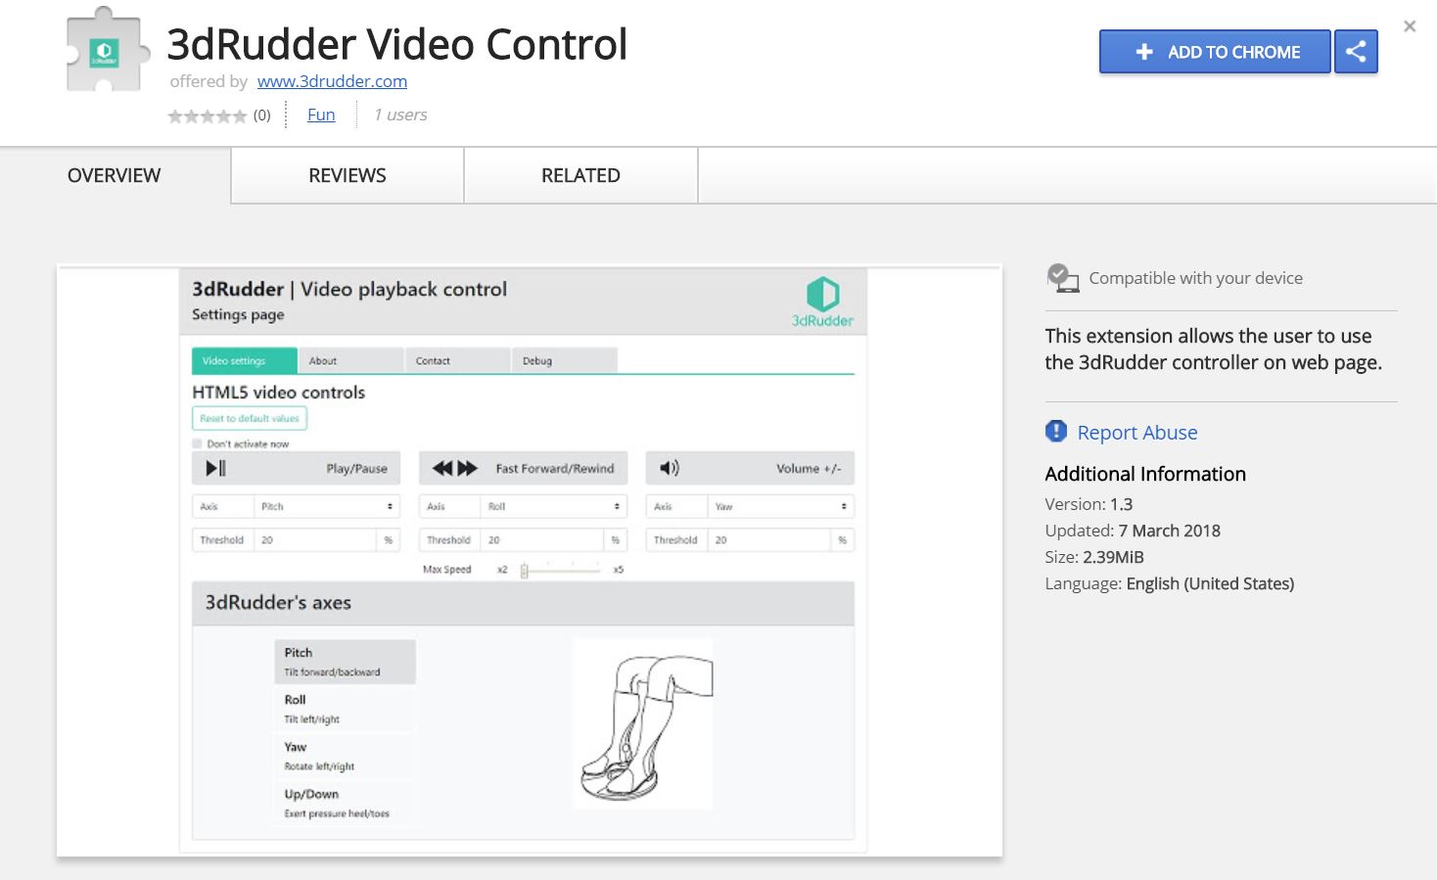Switch to the REVIEWS tab
The image size is (1437, 880).
[x=348, y=175]
